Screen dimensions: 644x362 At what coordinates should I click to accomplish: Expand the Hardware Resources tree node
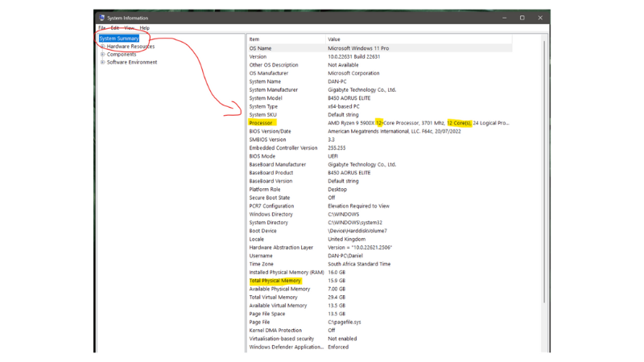point(102,47)
